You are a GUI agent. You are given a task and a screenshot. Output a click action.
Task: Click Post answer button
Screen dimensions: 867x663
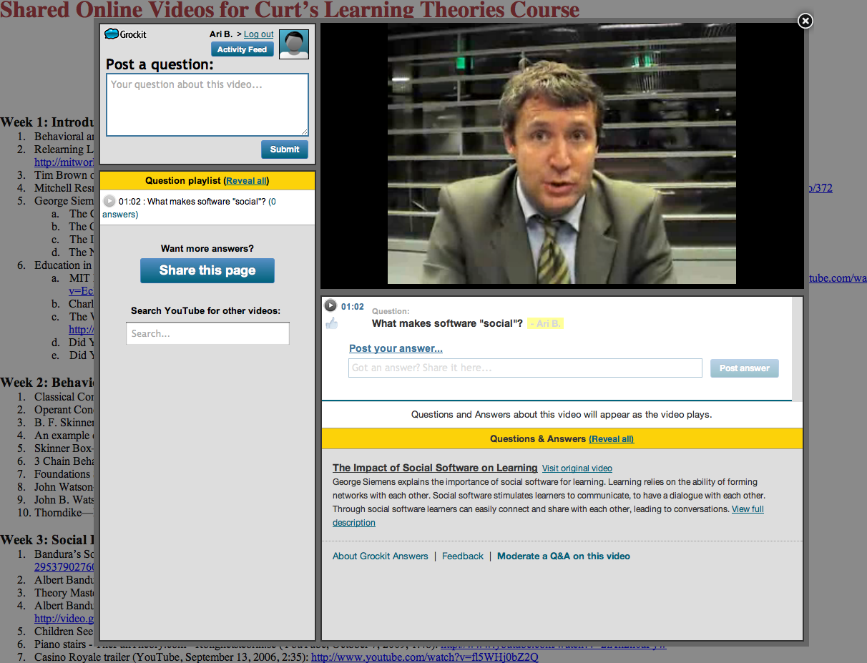745,368
